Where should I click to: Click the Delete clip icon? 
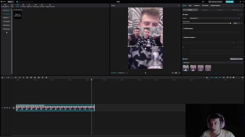[27, 77]
